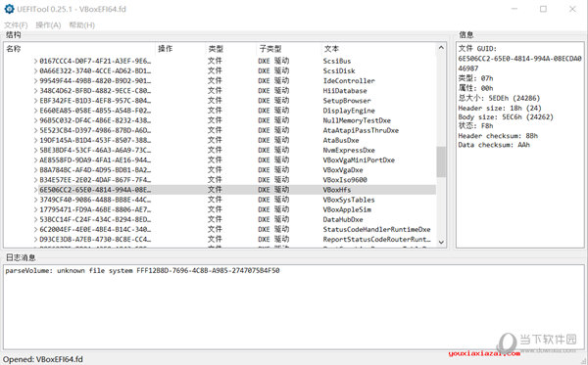Select item EBF342FE-B1D3-4EF8-957C-804…

coord(95,101)
